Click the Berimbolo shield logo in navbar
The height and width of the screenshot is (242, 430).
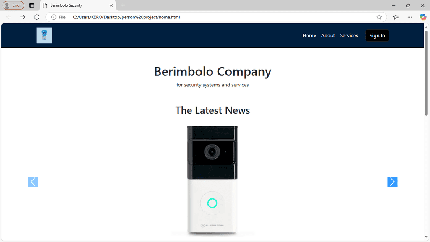click(x=44, y=35)
